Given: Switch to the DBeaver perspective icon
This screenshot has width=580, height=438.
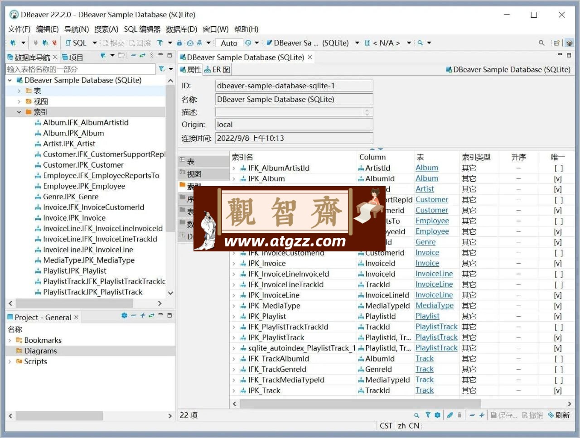Looking at the screenshot, I should (x=569, y=43).
